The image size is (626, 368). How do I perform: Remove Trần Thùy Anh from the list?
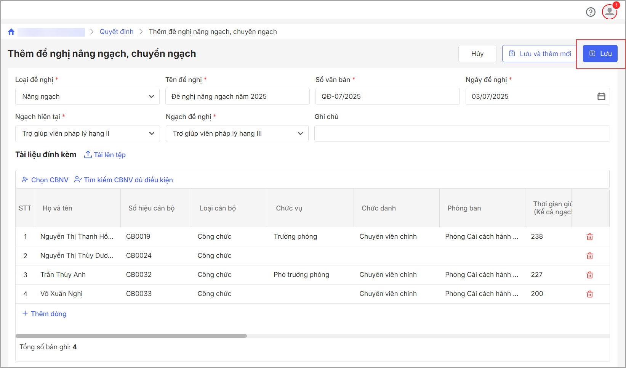(x=589, y=275)
